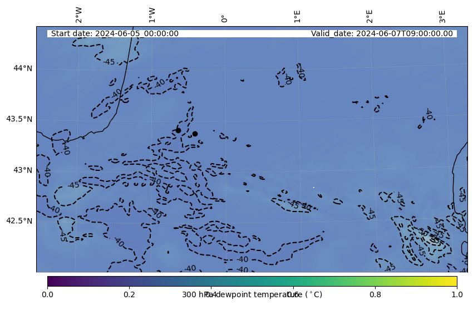
Task: Click the 300 hPa dewpoint temperature colorbar title
Action: (252, 294)
